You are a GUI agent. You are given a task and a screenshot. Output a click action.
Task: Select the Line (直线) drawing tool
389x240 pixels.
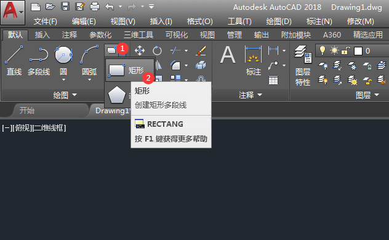(x=14, y=60)
